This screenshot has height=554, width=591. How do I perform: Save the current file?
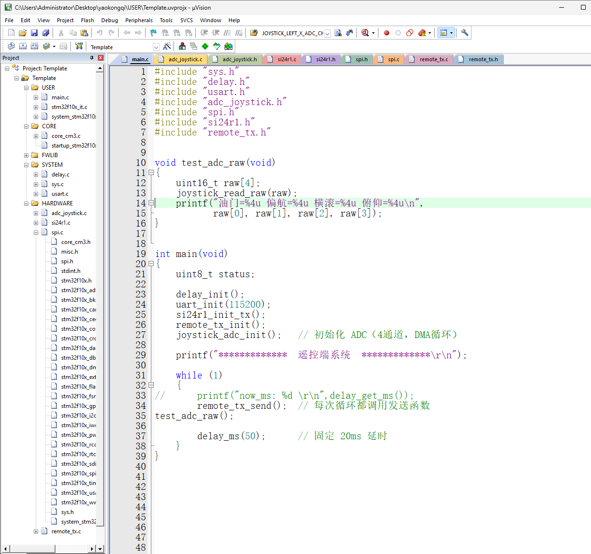34,33
